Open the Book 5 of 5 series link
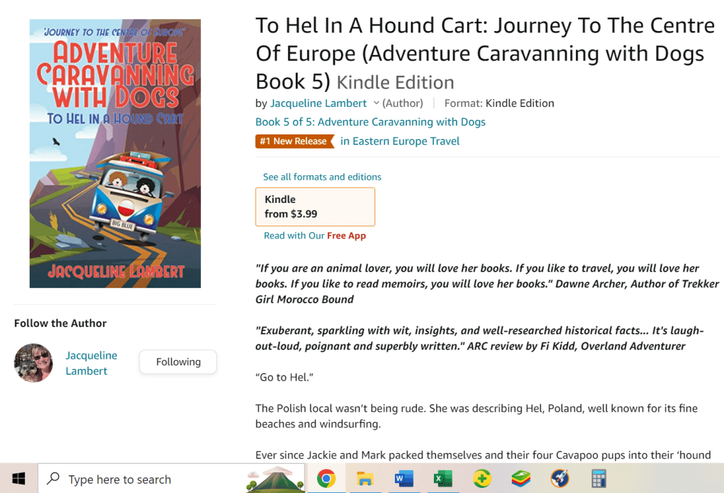 pos(370,122)
